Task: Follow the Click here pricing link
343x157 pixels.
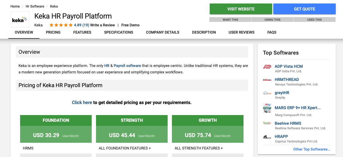Action: coord(82,102)
